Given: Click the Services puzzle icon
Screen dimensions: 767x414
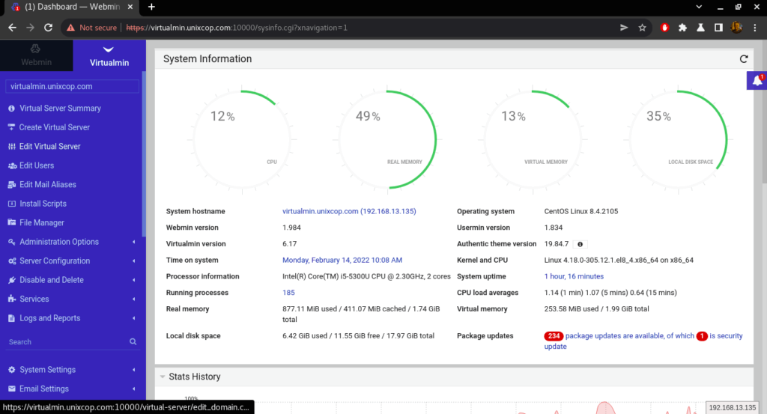Looking at the screenshot, I should [x=12, y=299].
